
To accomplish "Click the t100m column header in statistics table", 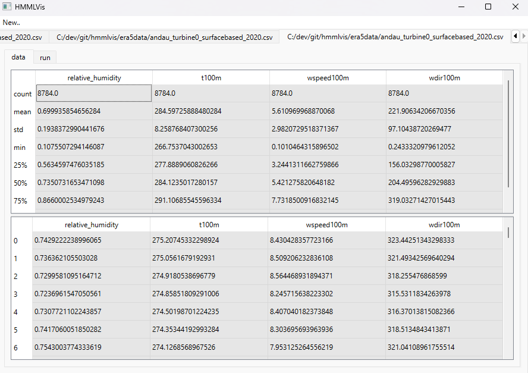I will click(x=210, y=77).
